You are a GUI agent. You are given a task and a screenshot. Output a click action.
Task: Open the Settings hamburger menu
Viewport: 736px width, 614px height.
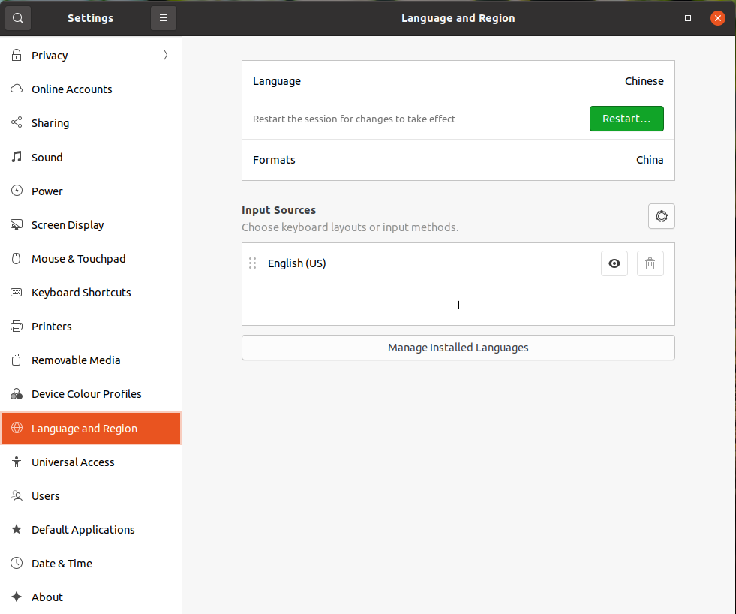pyautogui.click(x=164, y=18)
